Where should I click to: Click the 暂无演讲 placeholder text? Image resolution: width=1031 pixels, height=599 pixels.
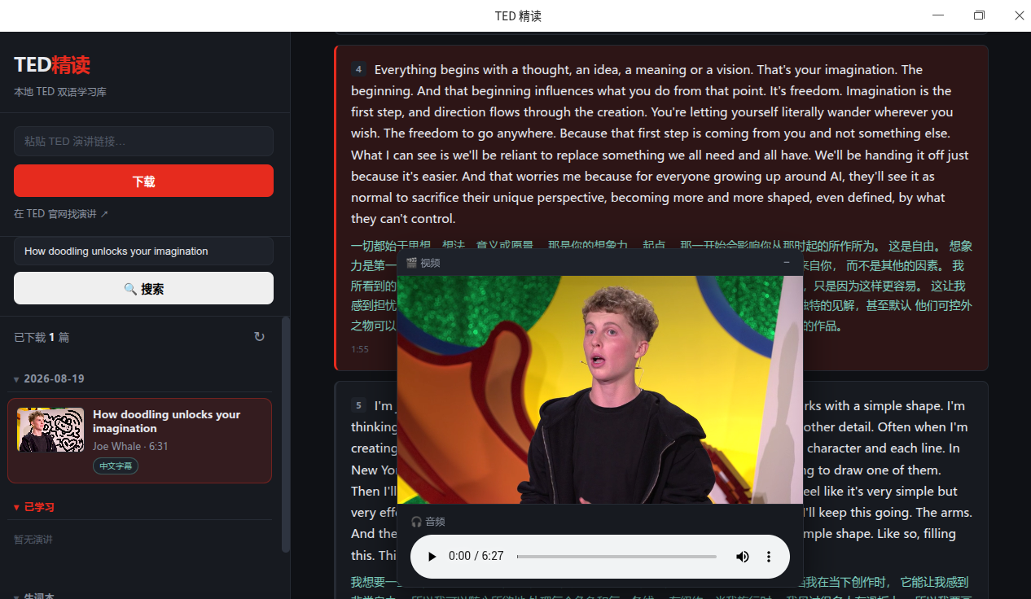click(x=35, y=540)
